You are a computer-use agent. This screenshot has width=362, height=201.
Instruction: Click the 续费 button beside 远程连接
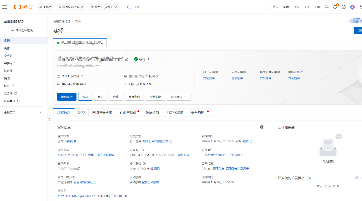85,97
